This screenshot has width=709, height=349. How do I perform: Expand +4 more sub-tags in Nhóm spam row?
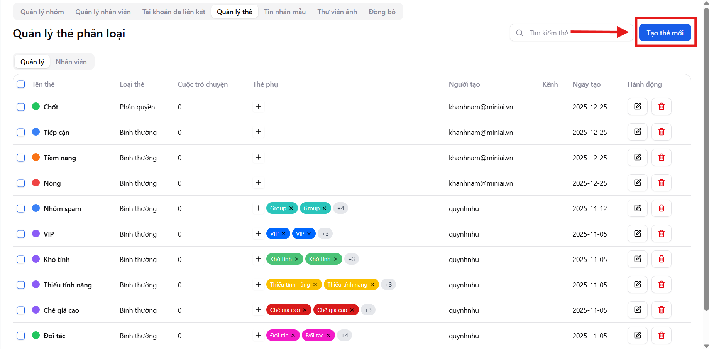[x=340, y=208]
